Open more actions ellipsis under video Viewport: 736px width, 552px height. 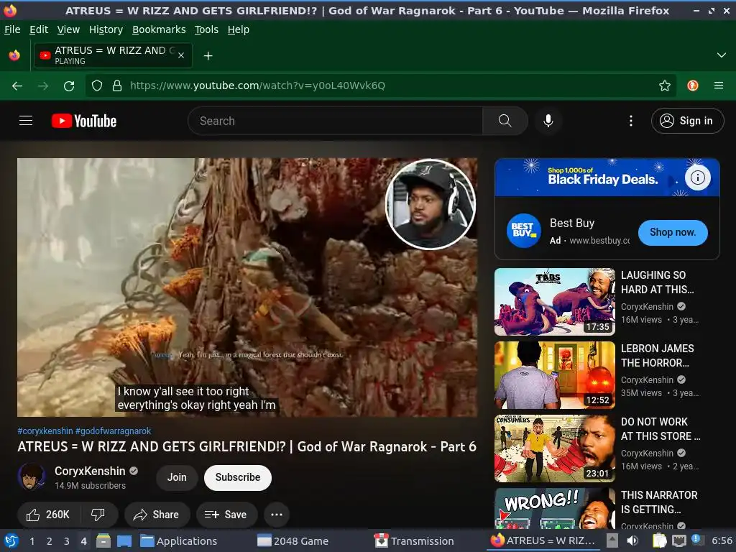pyautogui.click(x=277, y=515)
